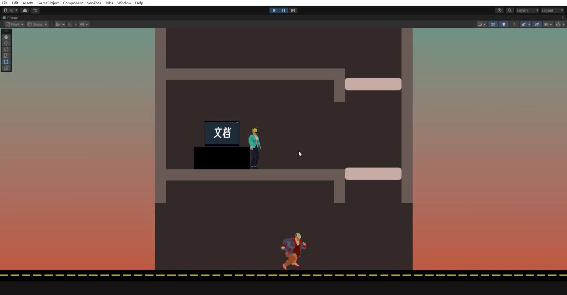Image resolution: width=567 pixels, height=295 pixels.
Task: Open the Undo History icon
Action: 499,10
